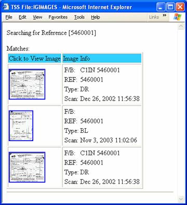187x205 pixels.
Task: Open the Tools menu
Action: pyautogui.click(x=79, y=17)
